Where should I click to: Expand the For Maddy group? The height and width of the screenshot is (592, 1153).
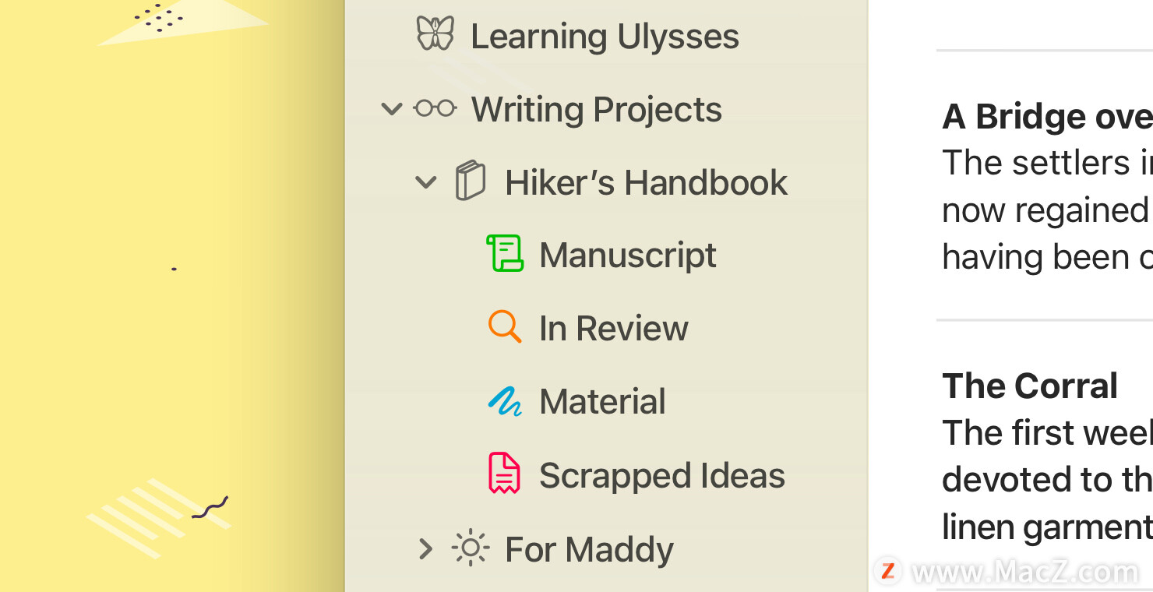click(x=425, y=548)
